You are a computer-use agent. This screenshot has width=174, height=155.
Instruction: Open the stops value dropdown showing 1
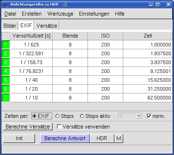[x=130, y=116]
